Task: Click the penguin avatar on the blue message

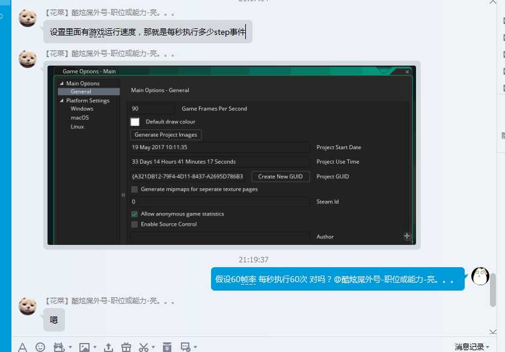Action: tap(480, 276)
